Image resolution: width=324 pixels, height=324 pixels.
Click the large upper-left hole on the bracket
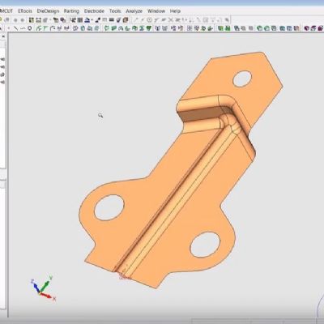pyautogui.click(x=109, y=207)
